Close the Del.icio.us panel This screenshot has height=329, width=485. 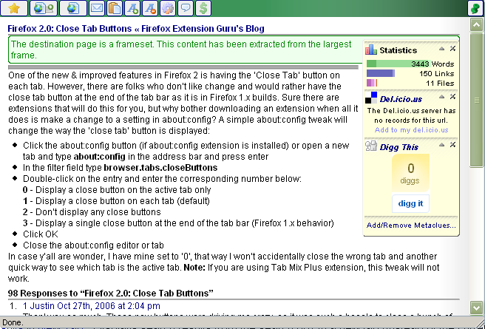tap(452, 97)
